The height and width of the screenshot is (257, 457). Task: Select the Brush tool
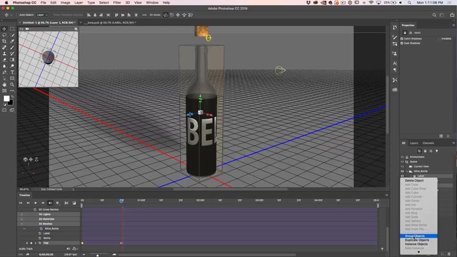(12, 48)
